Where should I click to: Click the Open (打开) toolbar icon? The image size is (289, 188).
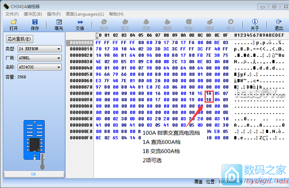click(14, 25)
